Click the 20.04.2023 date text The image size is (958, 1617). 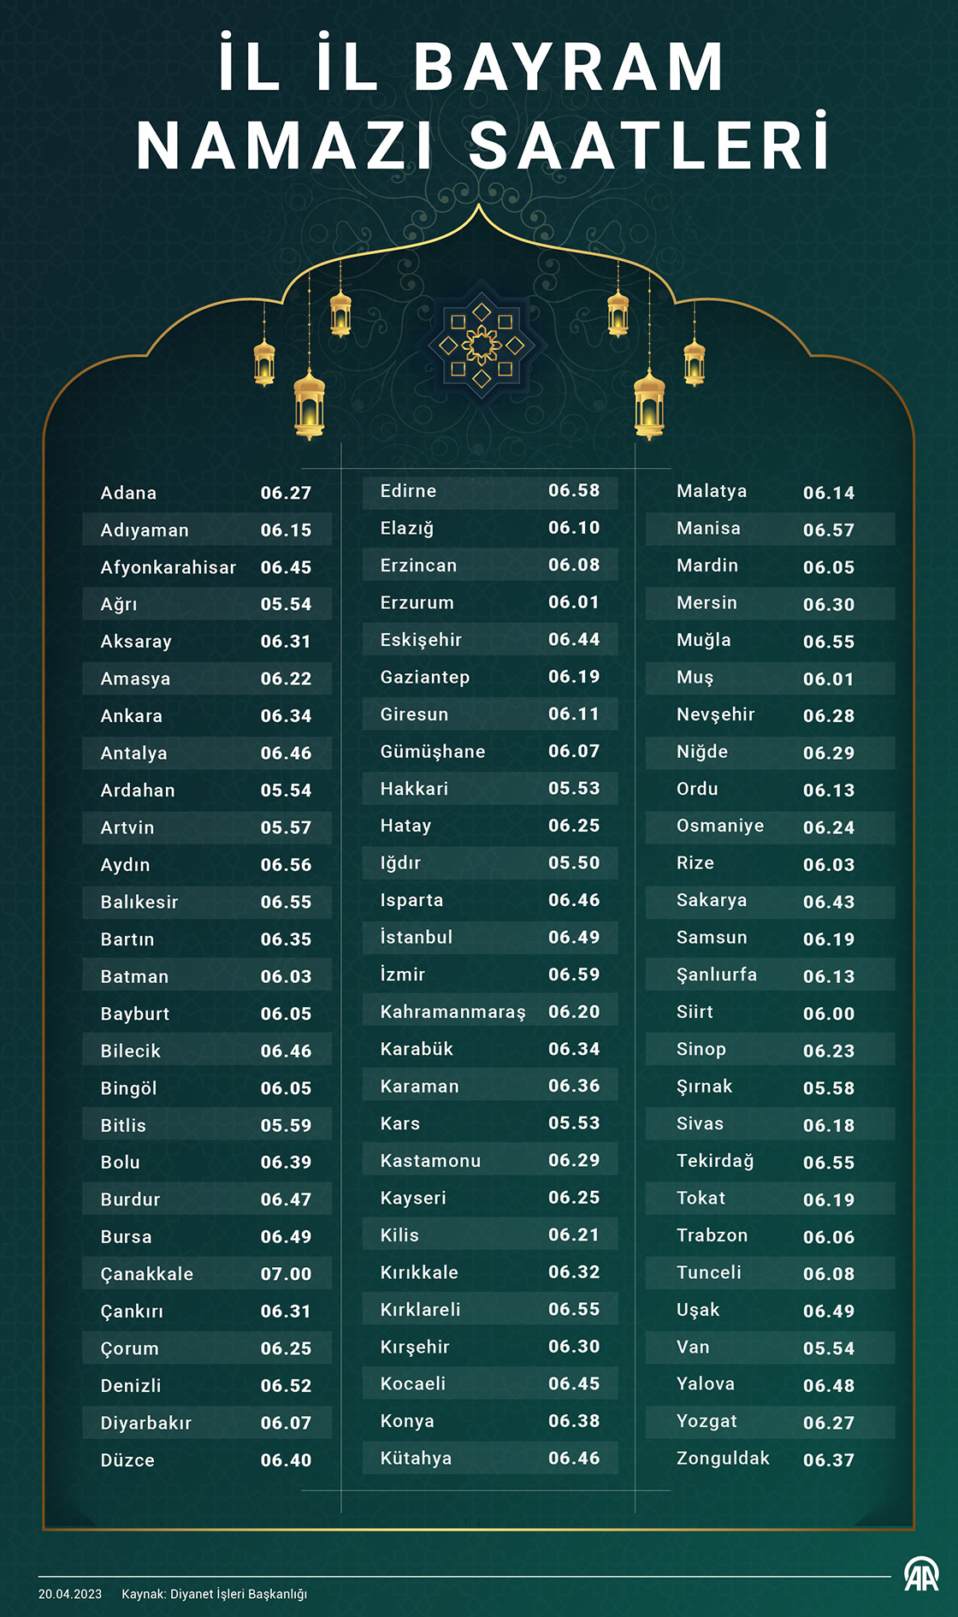click(70, 1594)
